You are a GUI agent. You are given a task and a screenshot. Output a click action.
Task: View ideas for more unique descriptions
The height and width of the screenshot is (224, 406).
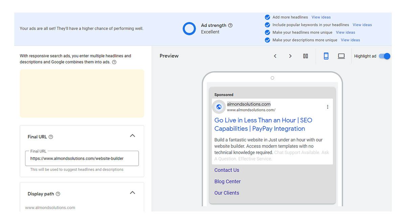[350, 40]
